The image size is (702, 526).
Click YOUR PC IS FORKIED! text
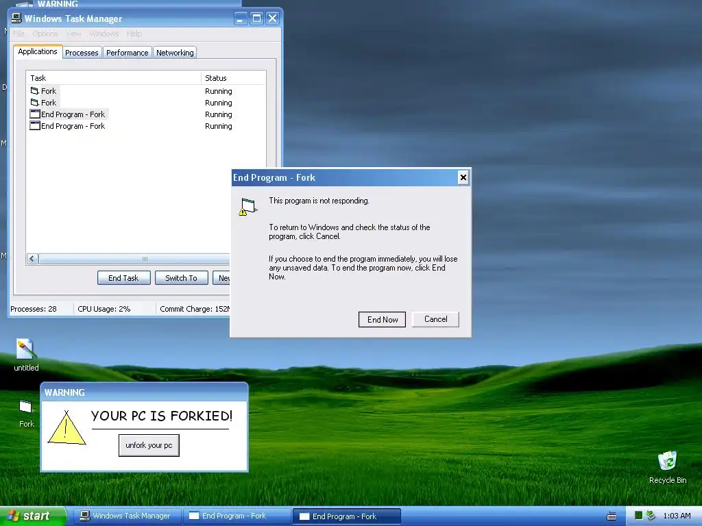pos(162,416)
